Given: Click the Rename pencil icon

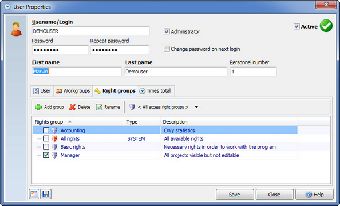Looking at the screenshot, I should click(99, 107).
